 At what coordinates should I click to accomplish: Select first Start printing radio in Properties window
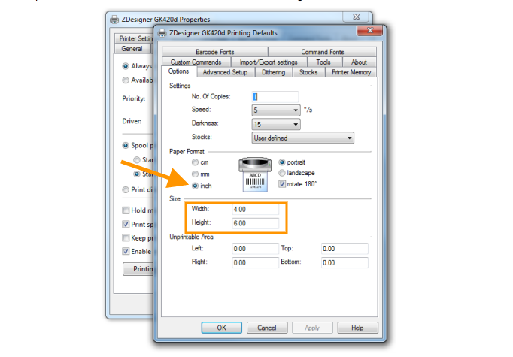pos(137,160)
